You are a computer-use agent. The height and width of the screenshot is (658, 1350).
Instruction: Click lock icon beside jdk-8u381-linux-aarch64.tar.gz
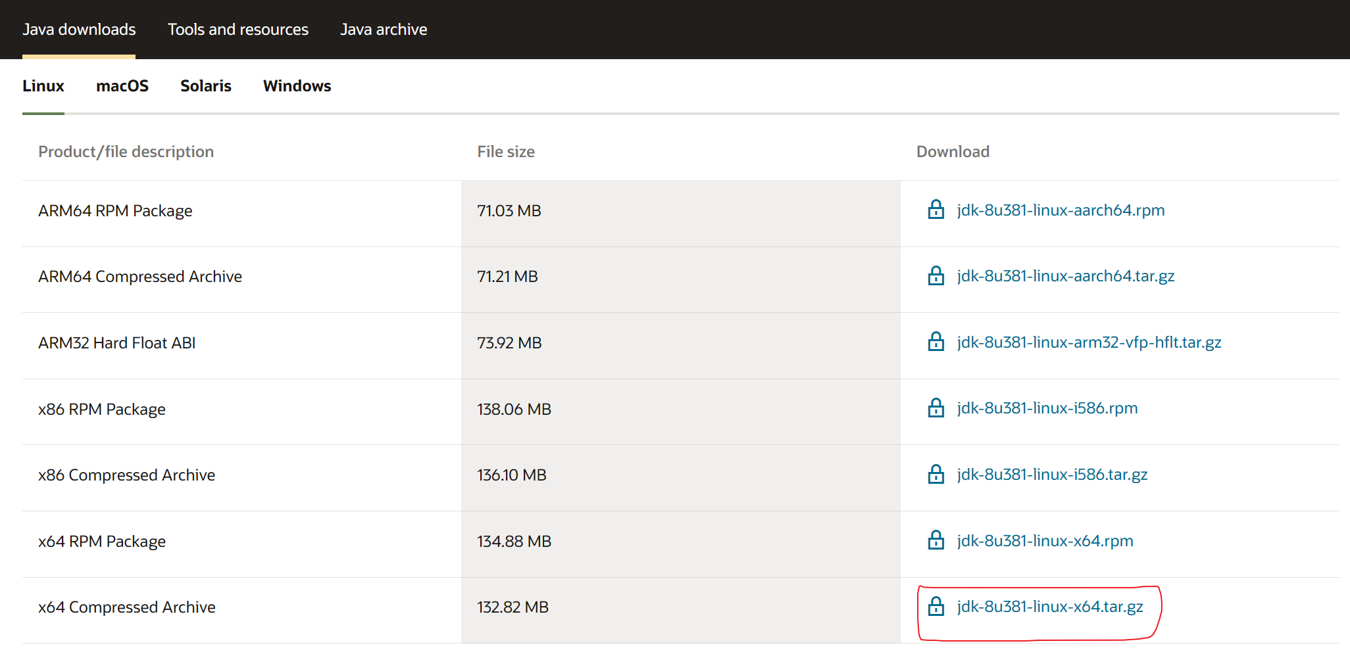[x=936, y=275]
